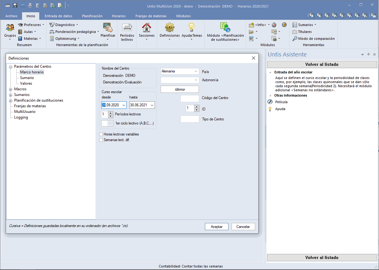
Task: Open the Profesores overview
Action: tap(31, 25)
